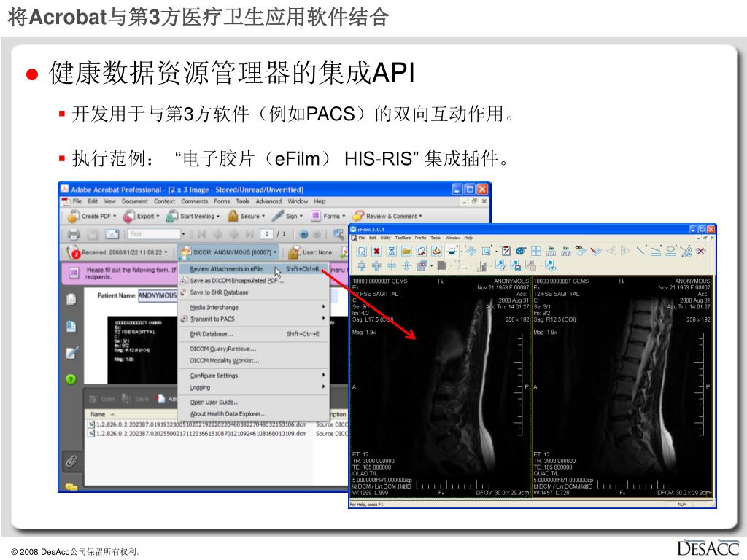The width and height of the screenshot is (747, 560).
Task: Click the Email envelope icon in Acrobat
Action: point(112,234)
